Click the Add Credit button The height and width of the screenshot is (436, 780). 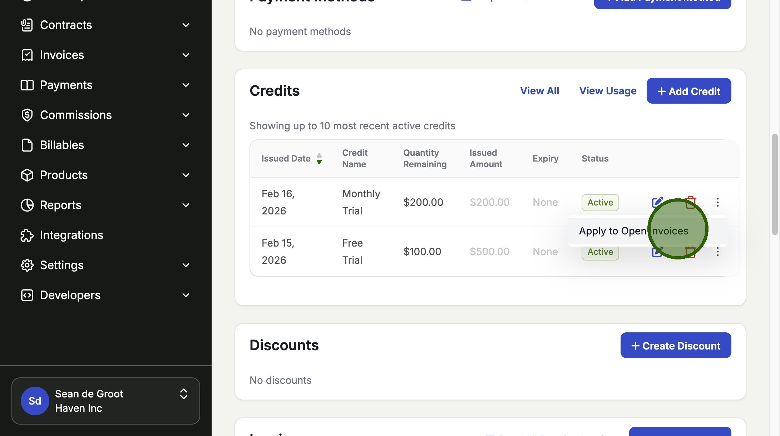click(x=688, y=91)
